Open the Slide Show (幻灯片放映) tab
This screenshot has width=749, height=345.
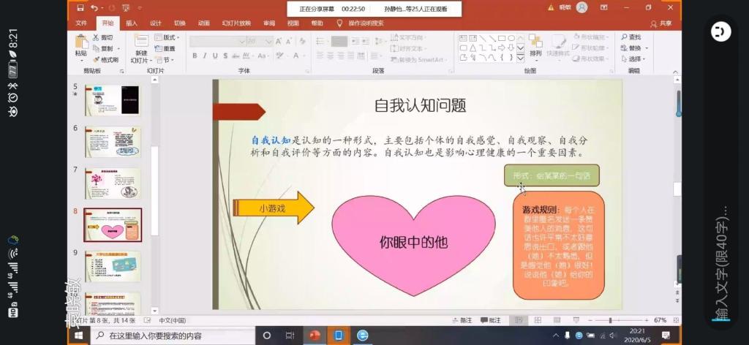pyautogui.click(x=236, y=23)
